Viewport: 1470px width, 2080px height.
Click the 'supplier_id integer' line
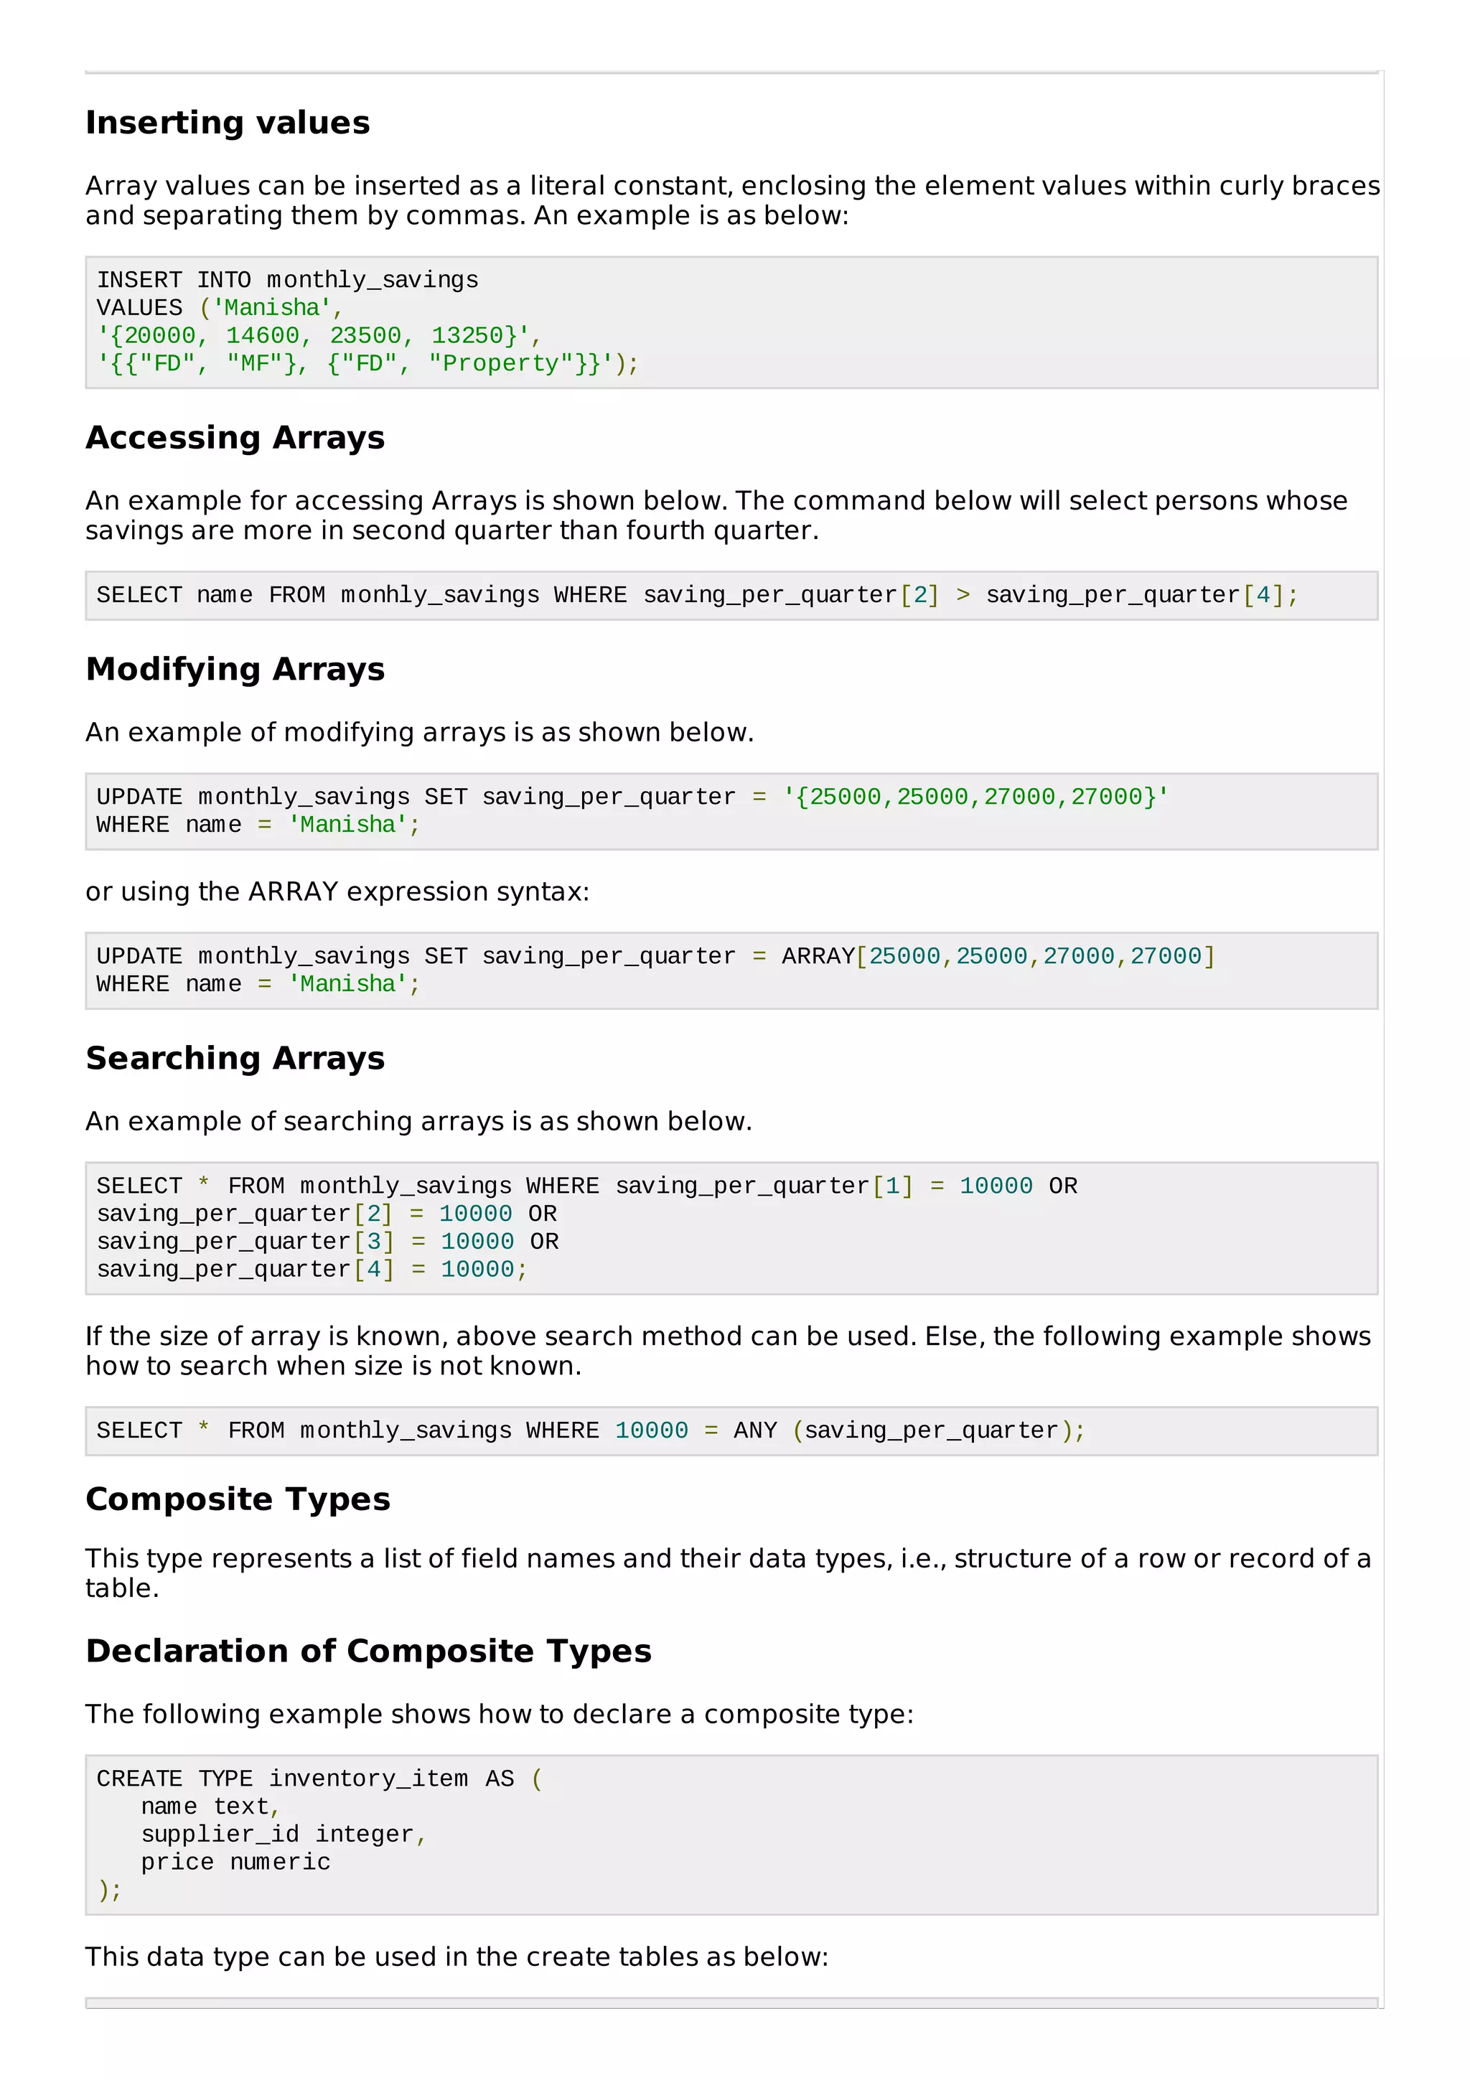pos(283,1835)
